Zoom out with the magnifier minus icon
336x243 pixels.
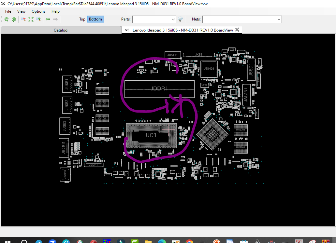tap(23, 19)
